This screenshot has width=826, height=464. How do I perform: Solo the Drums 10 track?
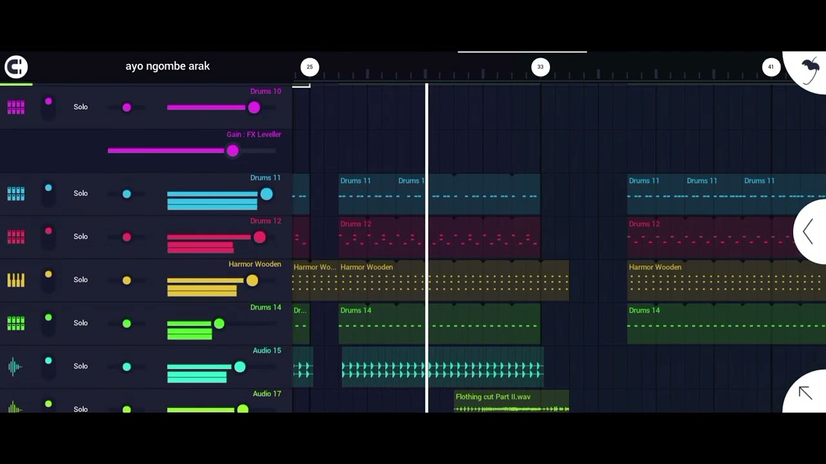[x=81, y=107]
